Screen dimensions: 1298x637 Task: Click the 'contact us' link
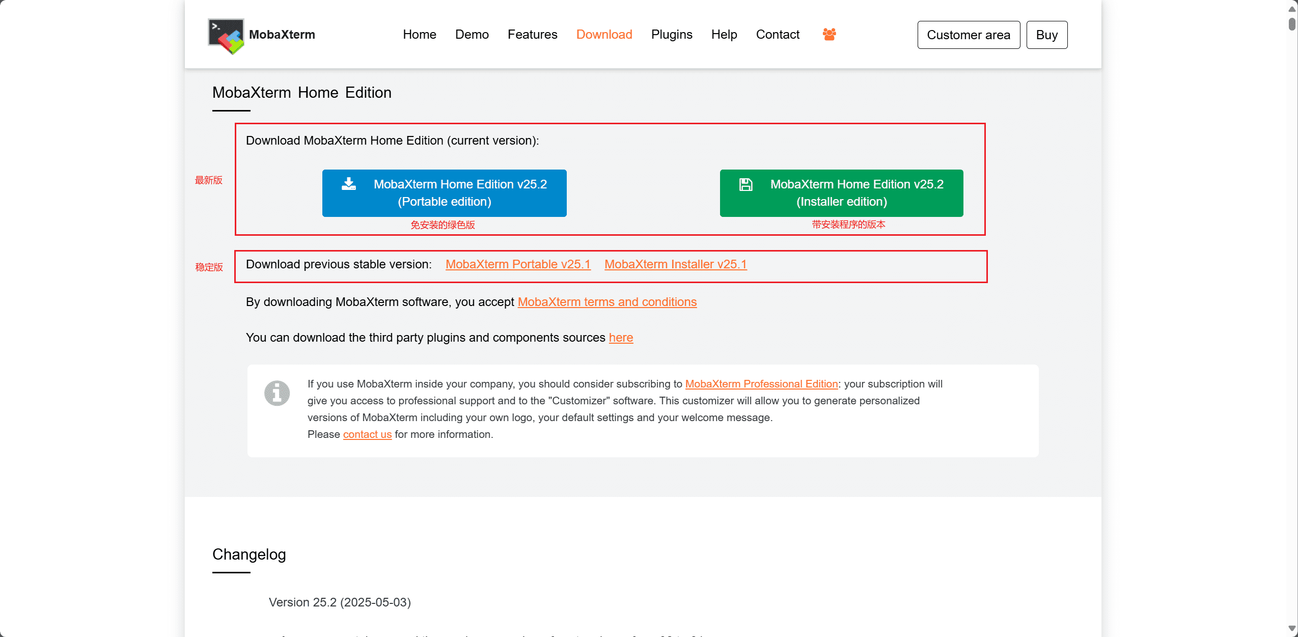point(367,434)
